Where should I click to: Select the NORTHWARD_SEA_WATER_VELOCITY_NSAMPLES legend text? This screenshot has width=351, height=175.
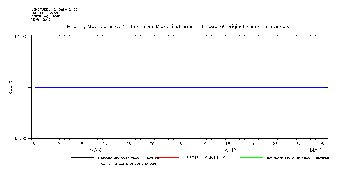pos(298,158)
